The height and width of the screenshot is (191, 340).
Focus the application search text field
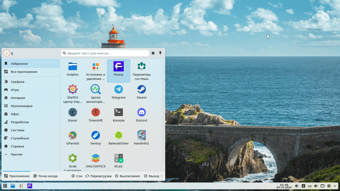pyautogui.click(x=105, y=53)
